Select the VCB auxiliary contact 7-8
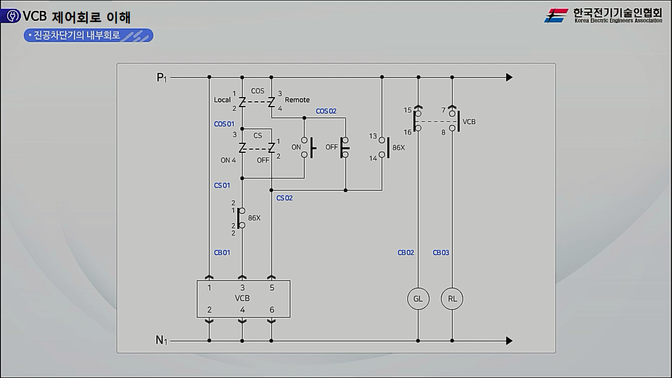 [x=455, y=121]
